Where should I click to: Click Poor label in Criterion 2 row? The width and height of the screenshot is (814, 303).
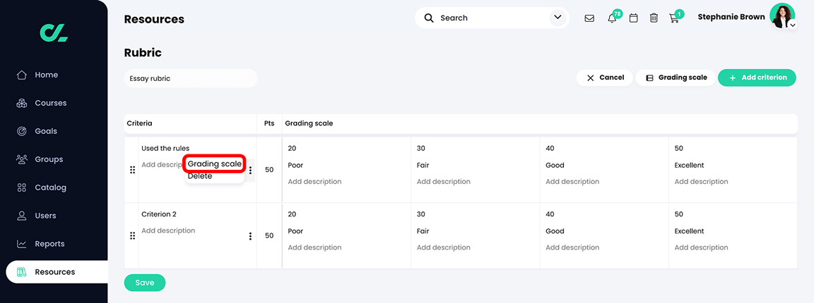[295, 231]
